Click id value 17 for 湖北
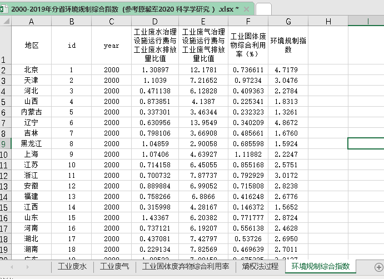 72,238
